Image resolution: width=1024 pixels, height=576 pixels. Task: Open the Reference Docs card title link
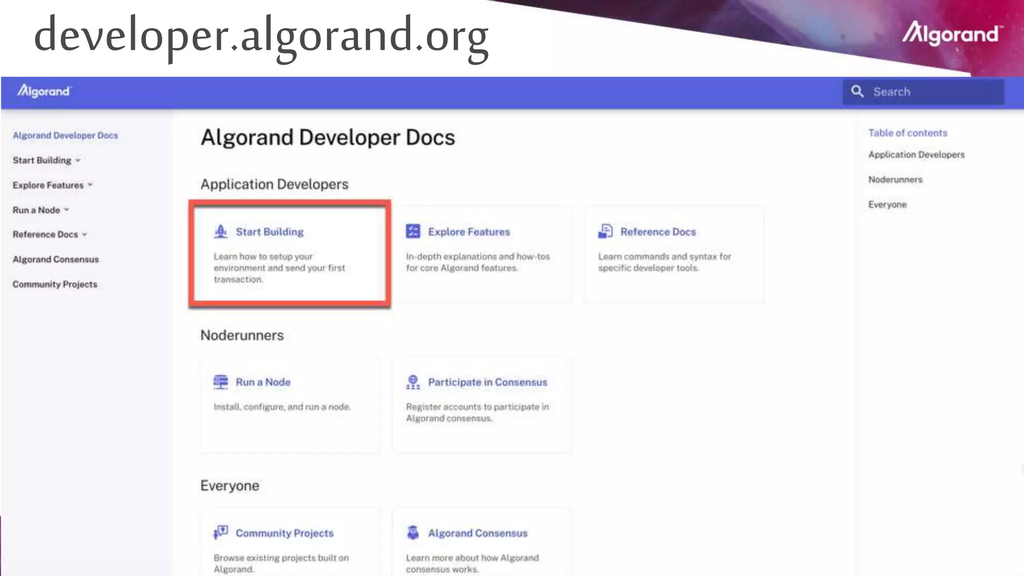[x=658, y=232]
